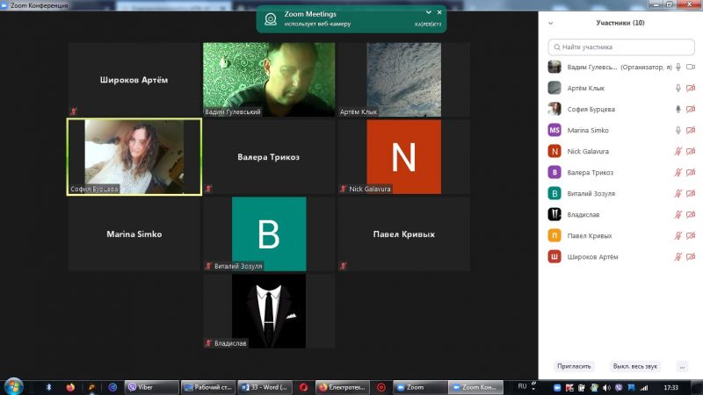Viewport: 703px width, 395px height.
Task: Click network signal icon in system tray
Action: click(x=644, y=388)
